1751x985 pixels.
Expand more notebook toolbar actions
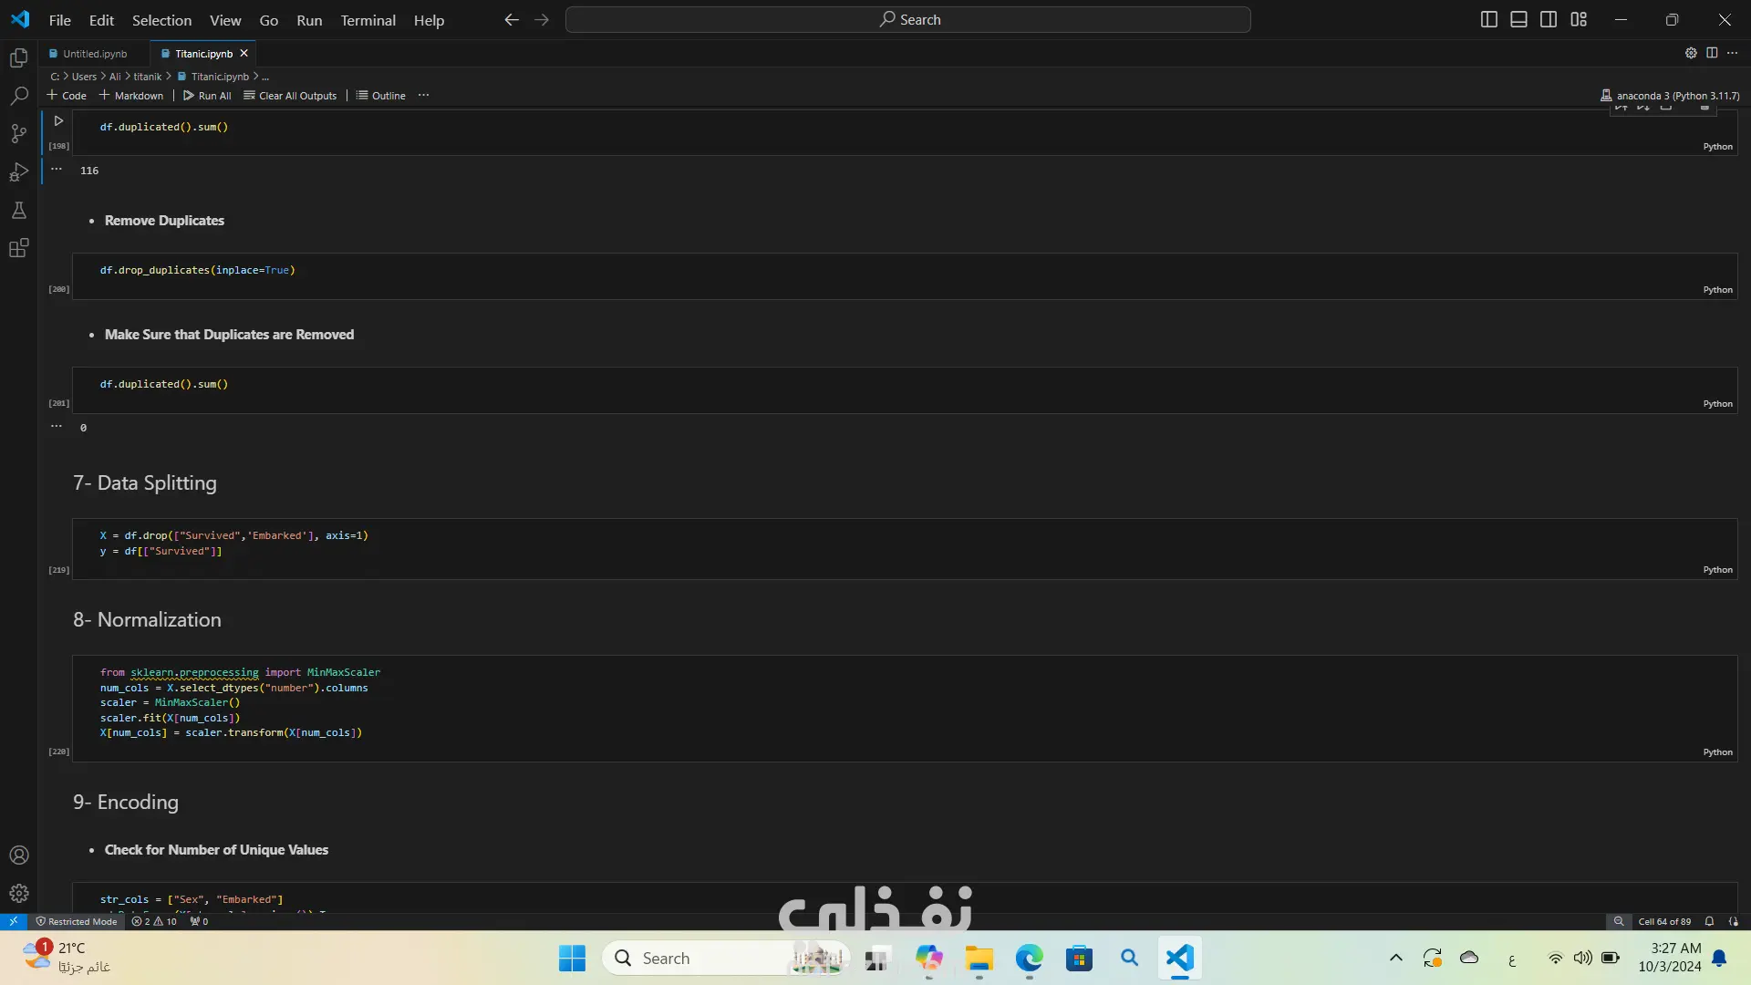coord(423,96)
